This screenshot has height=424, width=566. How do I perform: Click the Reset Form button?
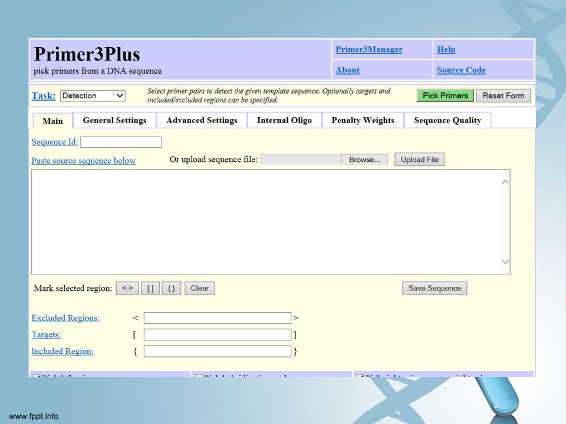[x=503, y=95]
